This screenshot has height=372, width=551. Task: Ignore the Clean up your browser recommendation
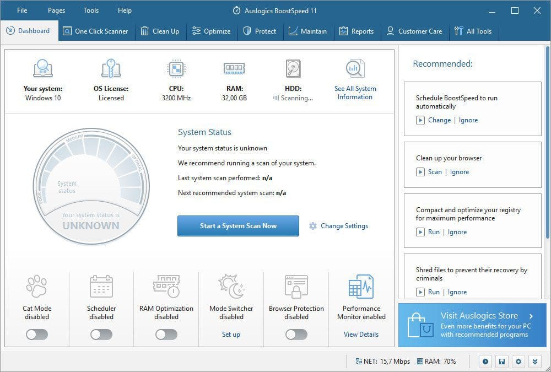tap(461, 171)
